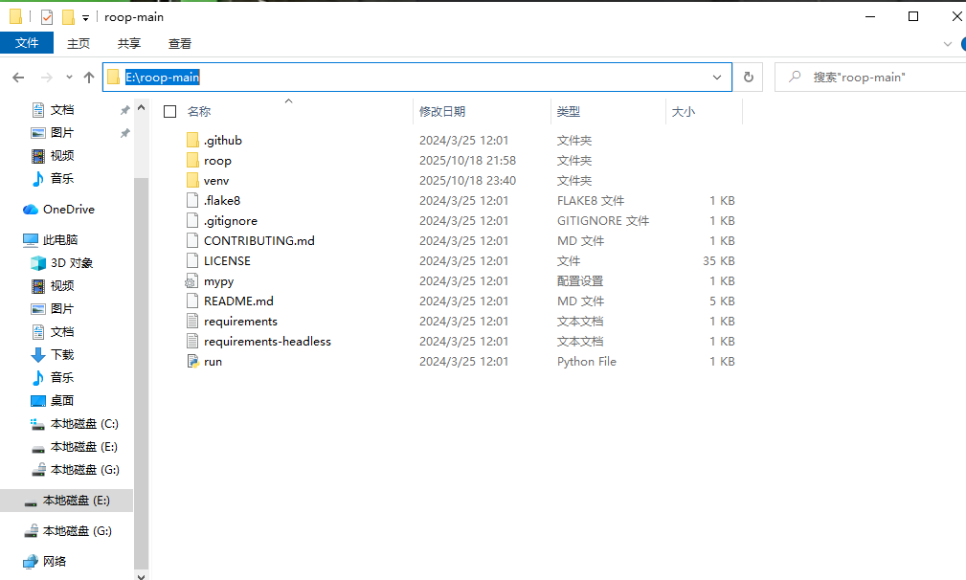Screen dimensions: 966x580
Task: Open the address bar history dropdown
Action: tap(716, 77)
